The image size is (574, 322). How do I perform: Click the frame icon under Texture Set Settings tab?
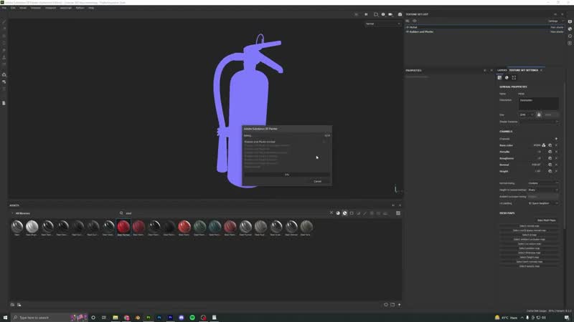[514, 77]
